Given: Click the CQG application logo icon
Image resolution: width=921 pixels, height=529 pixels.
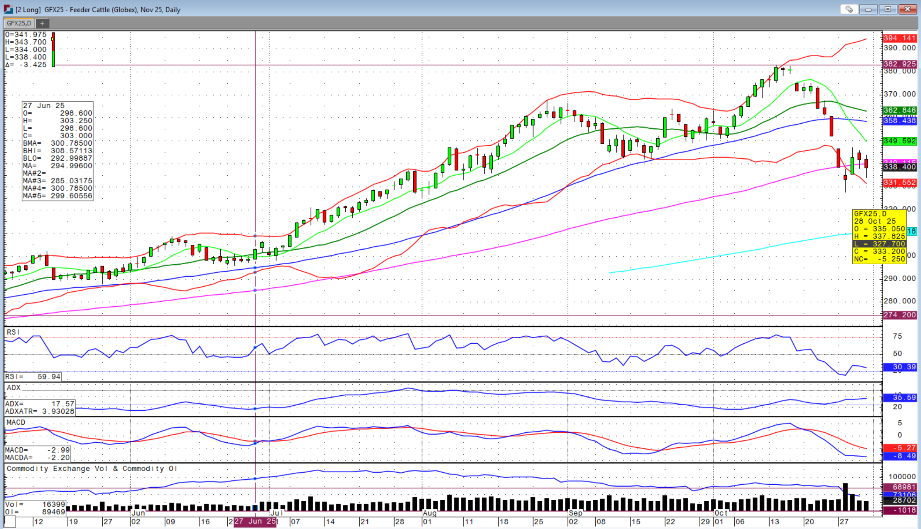Looking at the screenshot, I should [8, 9].
